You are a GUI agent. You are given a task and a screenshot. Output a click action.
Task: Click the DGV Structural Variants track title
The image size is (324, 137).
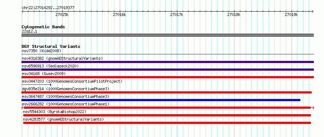pyautogui.click(x=51, y=46)
